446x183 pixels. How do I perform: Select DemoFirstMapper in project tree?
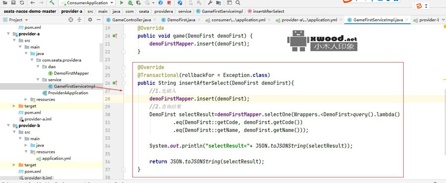click(x=68, y=73)
